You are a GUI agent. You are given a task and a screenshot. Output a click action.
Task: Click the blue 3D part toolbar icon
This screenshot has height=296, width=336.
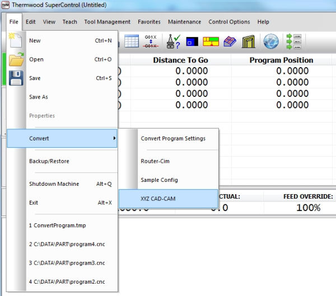tap(230, 41)
